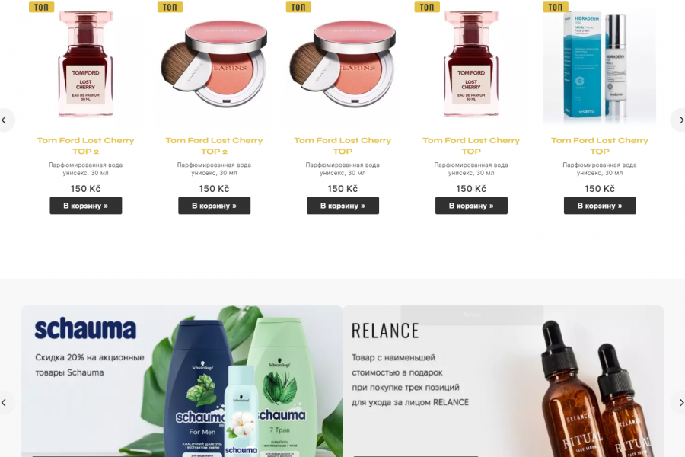Open the Hidraderm Sesderma product image
The image size is (685, 457).
tap(600, 66)
